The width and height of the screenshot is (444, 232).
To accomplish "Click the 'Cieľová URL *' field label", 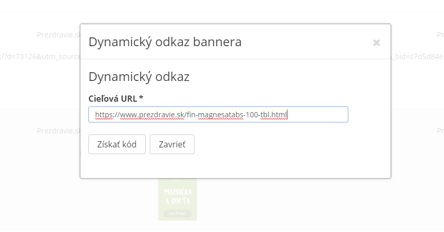I will click(x=113, y=99).
